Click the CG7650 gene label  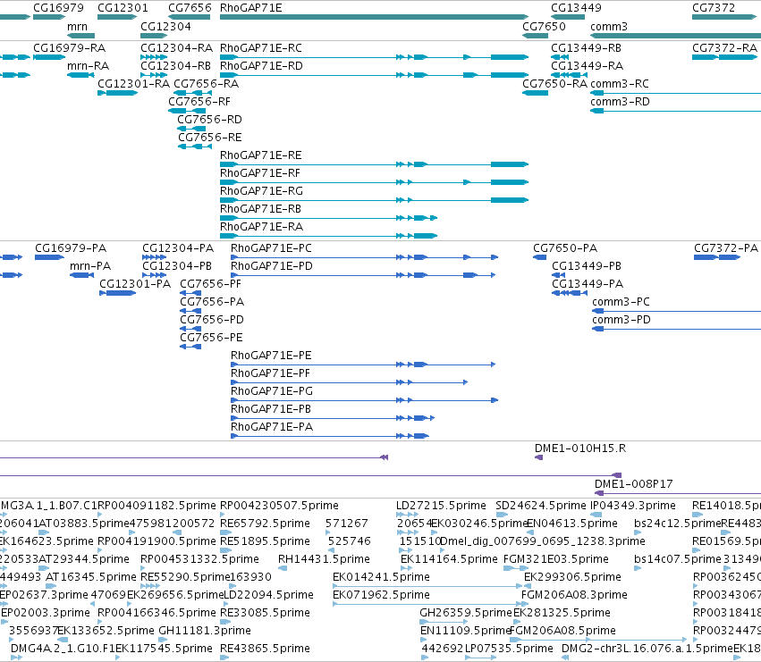point(544,26)
